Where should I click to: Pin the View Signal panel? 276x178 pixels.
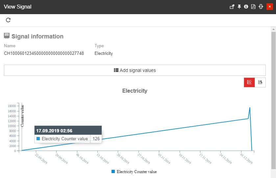(x=239, y=7)
